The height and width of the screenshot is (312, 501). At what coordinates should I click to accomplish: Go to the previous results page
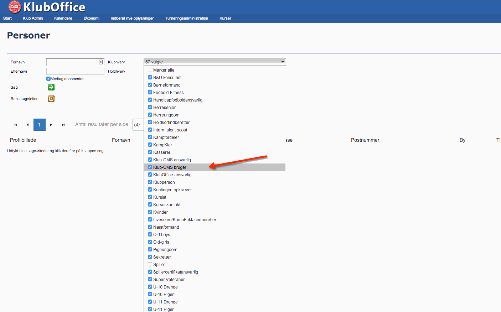click(x=27, y=125)
